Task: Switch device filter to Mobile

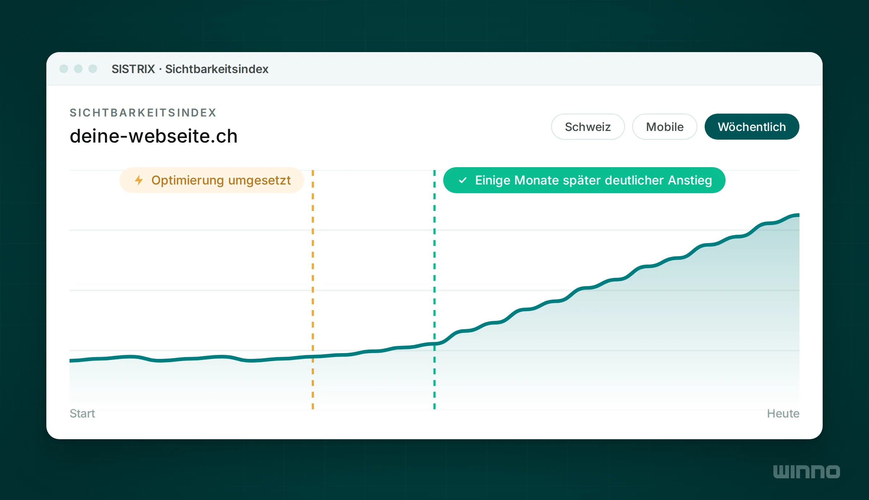Action: pos(664,127)
